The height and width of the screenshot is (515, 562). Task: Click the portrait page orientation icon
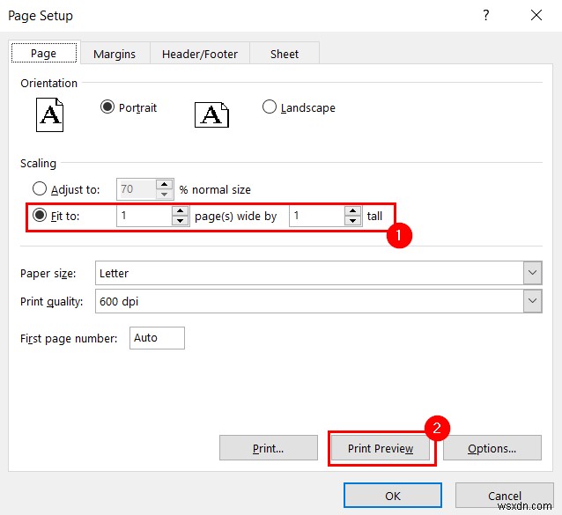click(50, 115)
